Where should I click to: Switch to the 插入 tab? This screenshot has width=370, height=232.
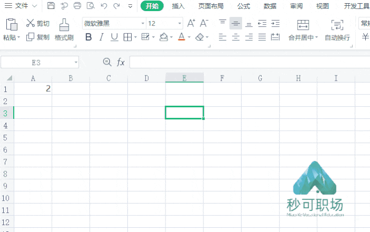(x=178, y=6)
